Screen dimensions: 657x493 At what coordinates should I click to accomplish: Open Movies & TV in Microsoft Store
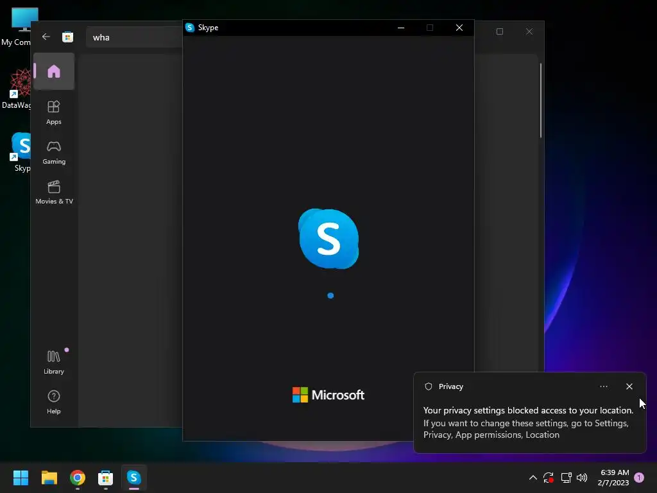pos(54,193)
